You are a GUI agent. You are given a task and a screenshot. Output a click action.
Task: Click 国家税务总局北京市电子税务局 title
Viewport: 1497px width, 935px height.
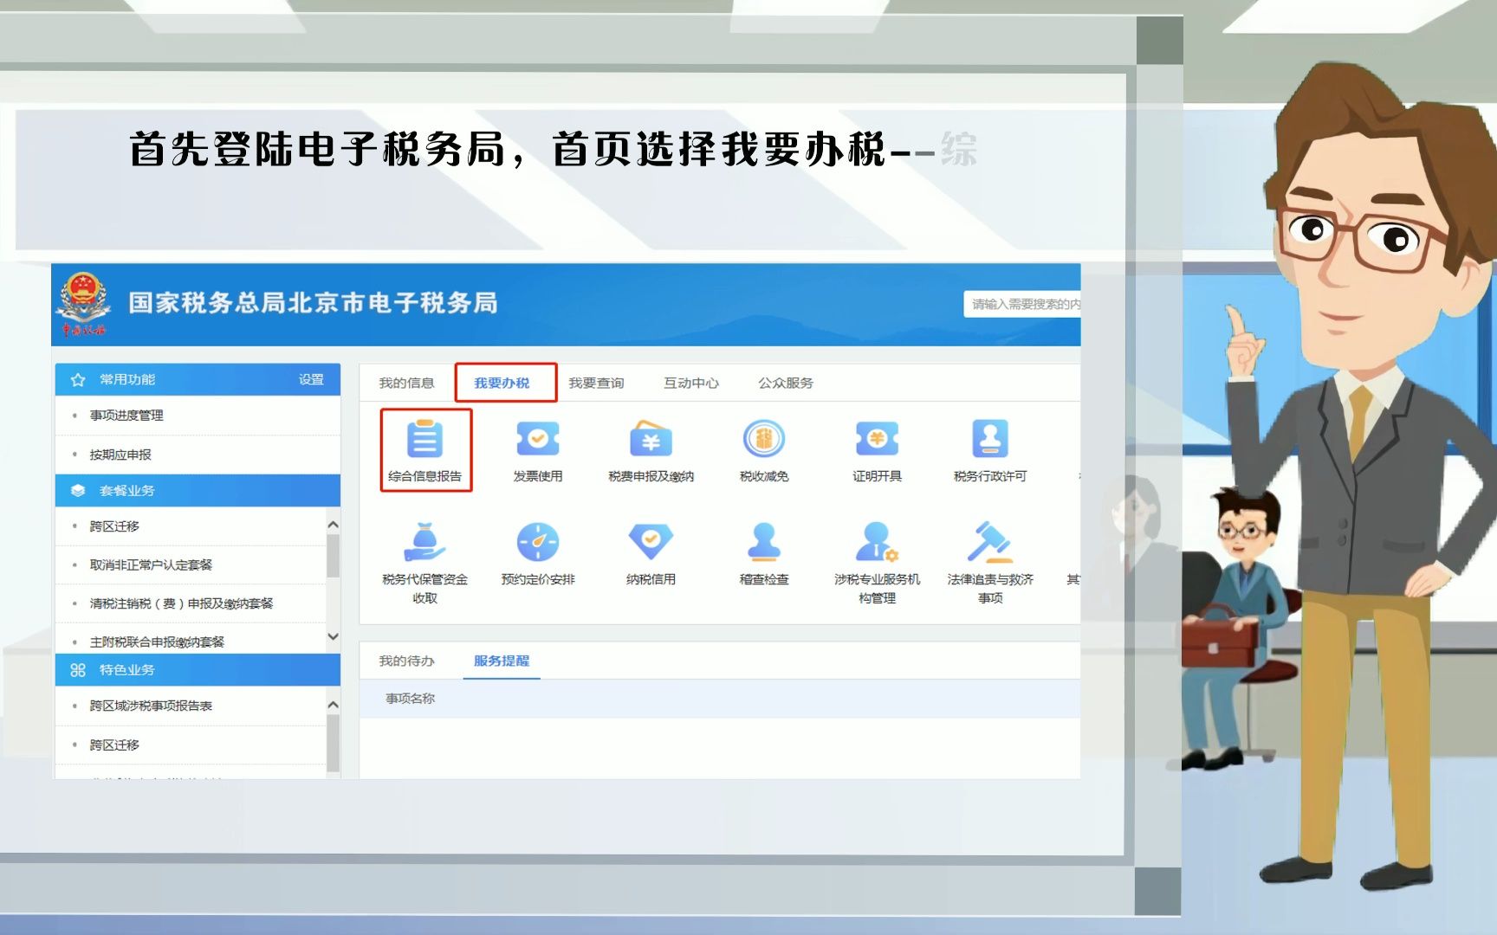pyautogui.click(x=313, y=303)
